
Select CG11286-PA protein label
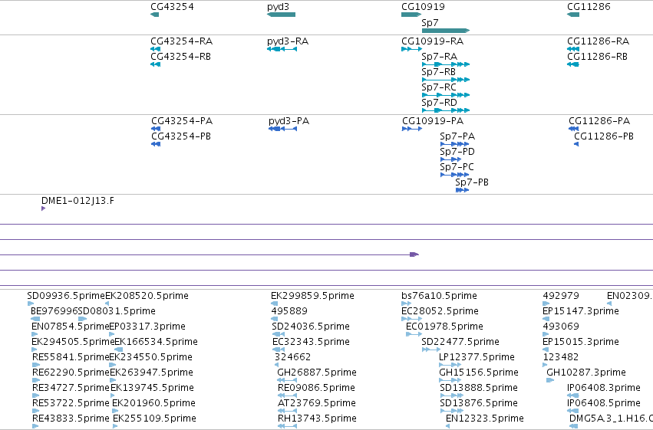click(x=599, y=121)
